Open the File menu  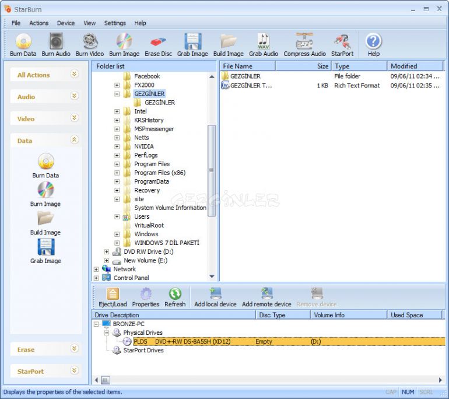point(16,23)
